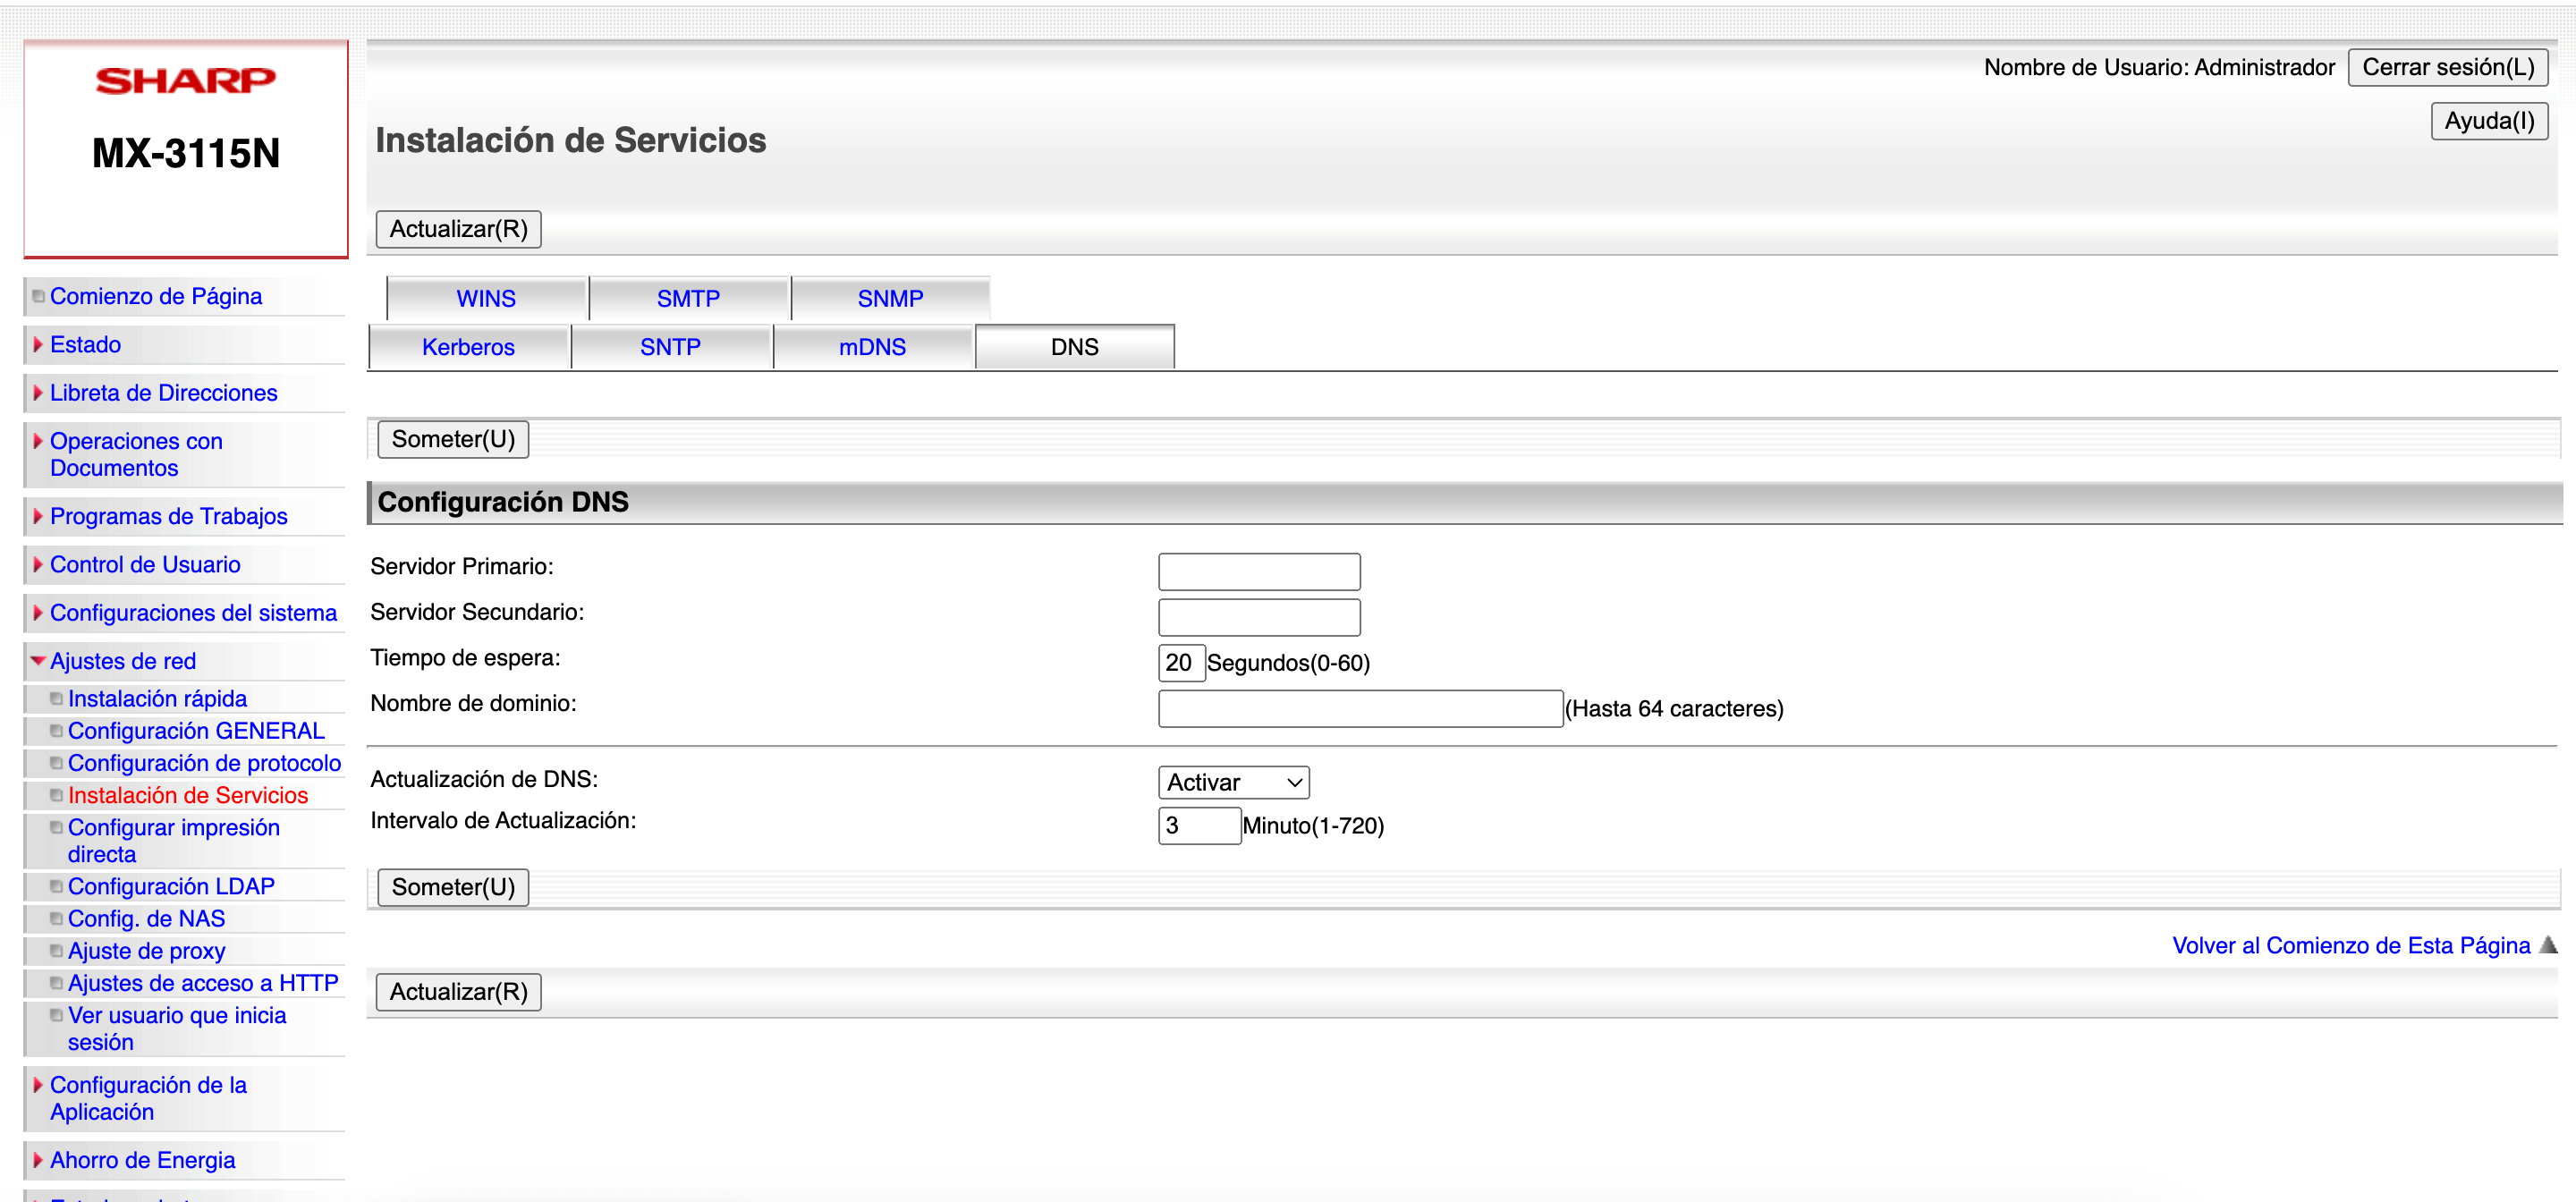Click the bullet icon beside Comienzo de Página

click(38, 296)
